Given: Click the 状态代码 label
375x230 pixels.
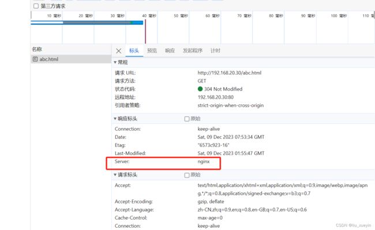Looking at the screenshot, I should (125, 89).
